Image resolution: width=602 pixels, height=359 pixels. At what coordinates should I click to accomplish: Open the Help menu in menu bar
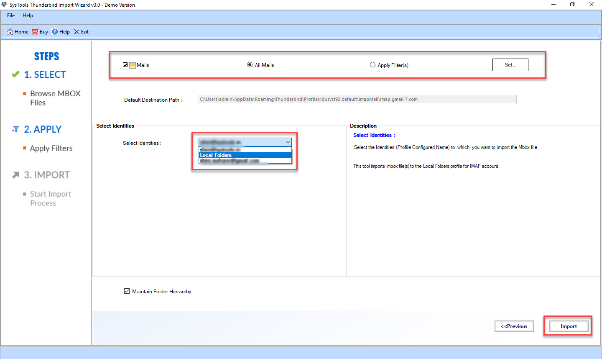pos(28,15)
